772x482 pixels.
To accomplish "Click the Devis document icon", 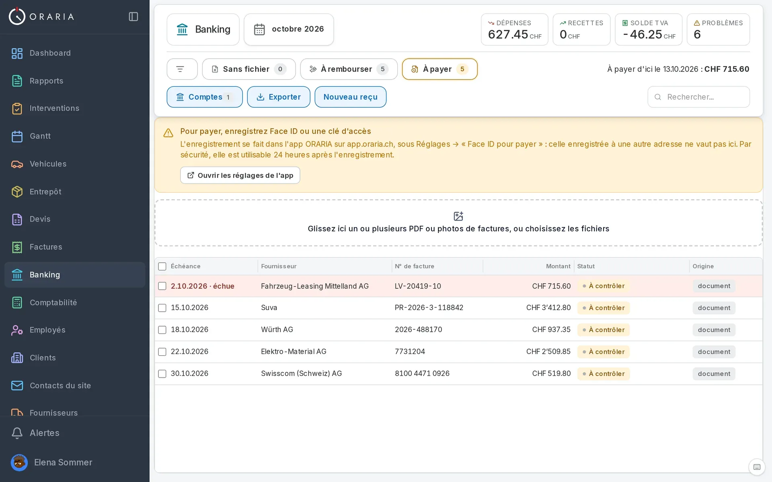I will tap(17, 219).
